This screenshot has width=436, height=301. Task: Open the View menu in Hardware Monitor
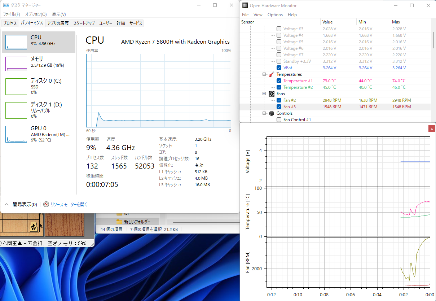pyautogui.click(x=258, y=15)
